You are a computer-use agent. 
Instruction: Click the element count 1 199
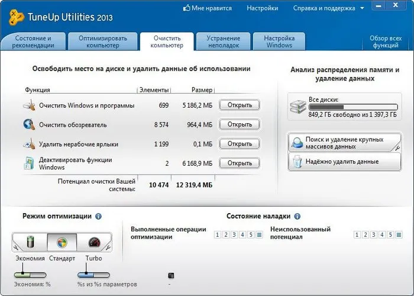[161, 144]
